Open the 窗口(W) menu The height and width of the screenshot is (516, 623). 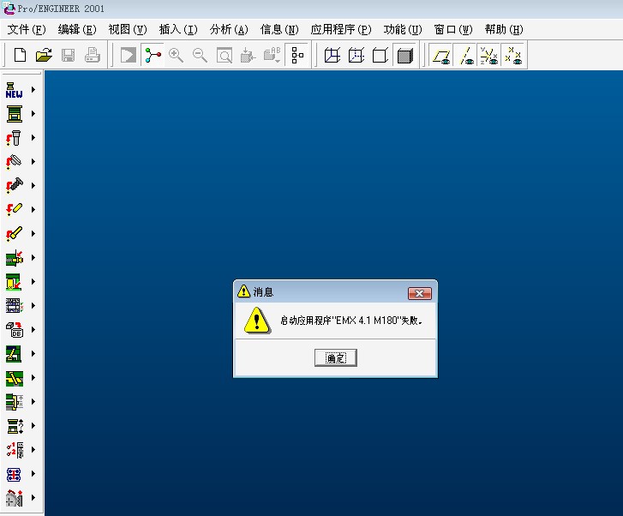pyautogui.click(x=453, y=29)
